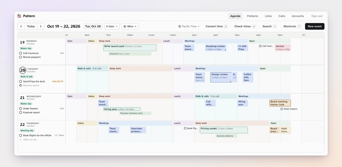Click the globe icon beside Pacific Time
This screenshot has height=167, width=342.
pos(180,26)
